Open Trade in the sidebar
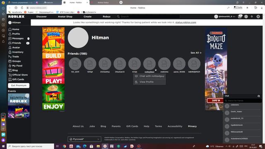 click(x=14, y=57)
